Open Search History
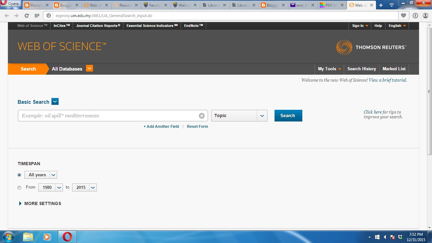The width and height of the screenshot is (432, 243). point(361,69)
